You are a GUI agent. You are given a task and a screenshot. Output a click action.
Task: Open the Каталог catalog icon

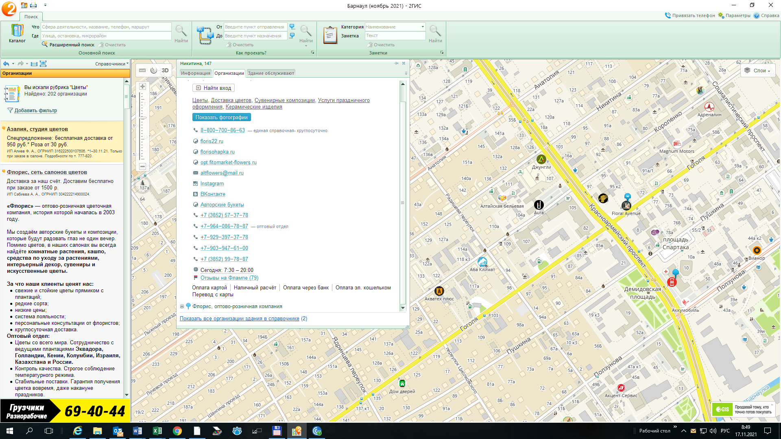click(x=17, y=33)
